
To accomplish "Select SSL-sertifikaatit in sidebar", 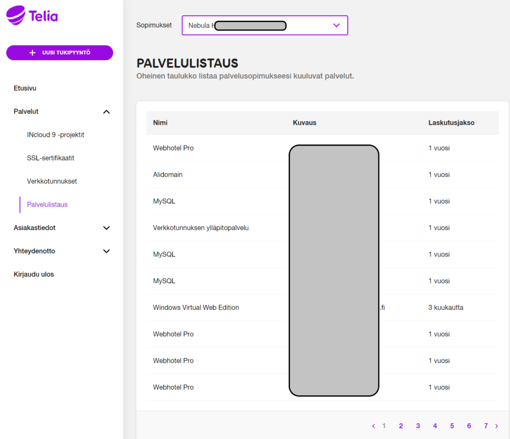I will [x=51, y=158].
